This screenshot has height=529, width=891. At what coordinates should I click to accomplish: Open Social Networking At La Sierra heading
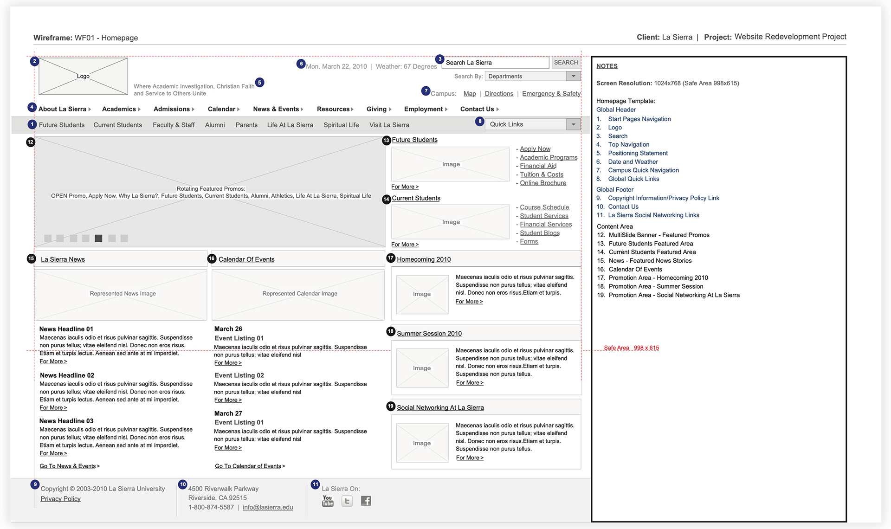click(440, 408)
